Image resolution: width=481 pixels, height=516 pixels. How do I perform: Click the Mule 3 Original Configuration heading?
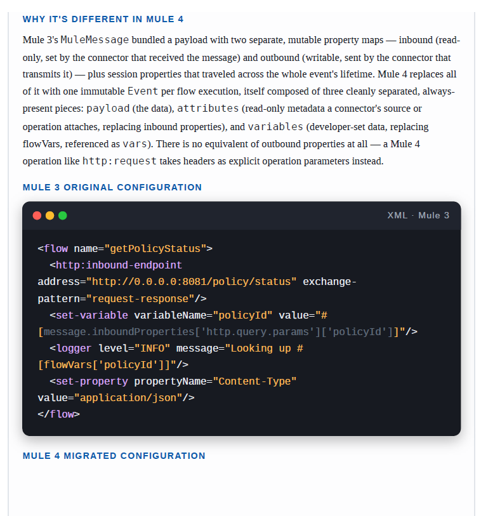112,187
